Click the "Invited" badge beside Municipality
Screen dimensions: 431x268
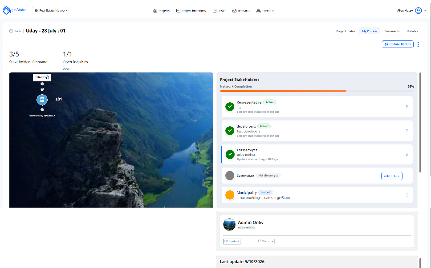[265, 192]
